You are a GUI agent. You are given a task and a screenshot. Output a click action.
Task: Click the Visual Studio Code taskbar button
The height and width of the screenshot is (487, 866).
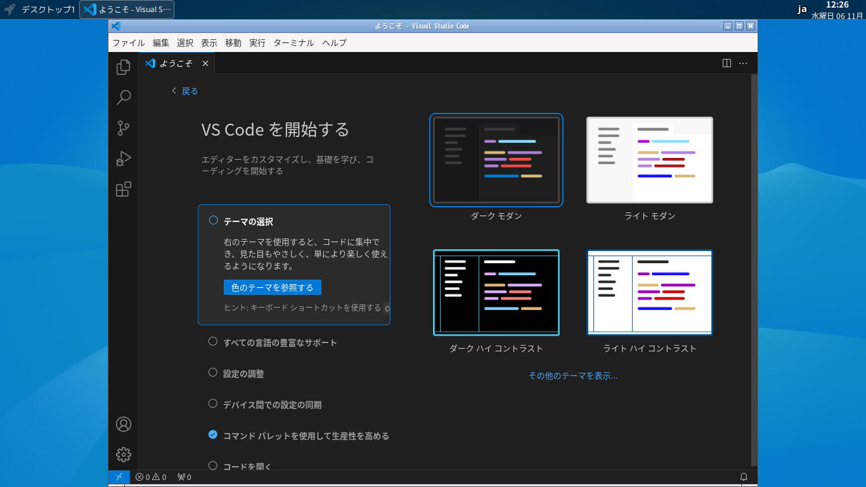(127, 10)
